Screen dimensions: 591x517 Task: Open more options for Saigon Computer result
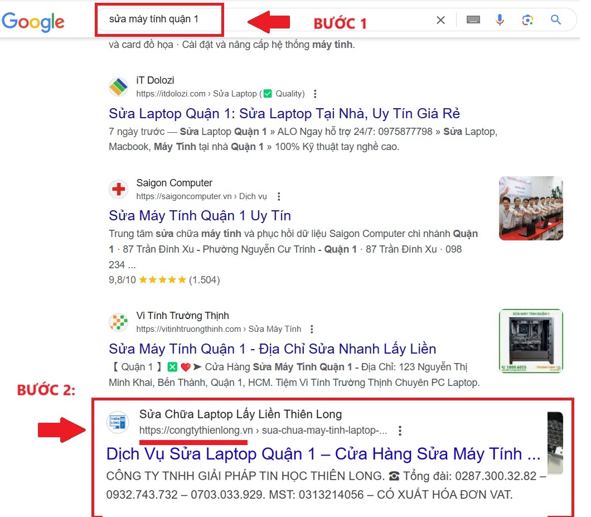(x=279, y=196)
